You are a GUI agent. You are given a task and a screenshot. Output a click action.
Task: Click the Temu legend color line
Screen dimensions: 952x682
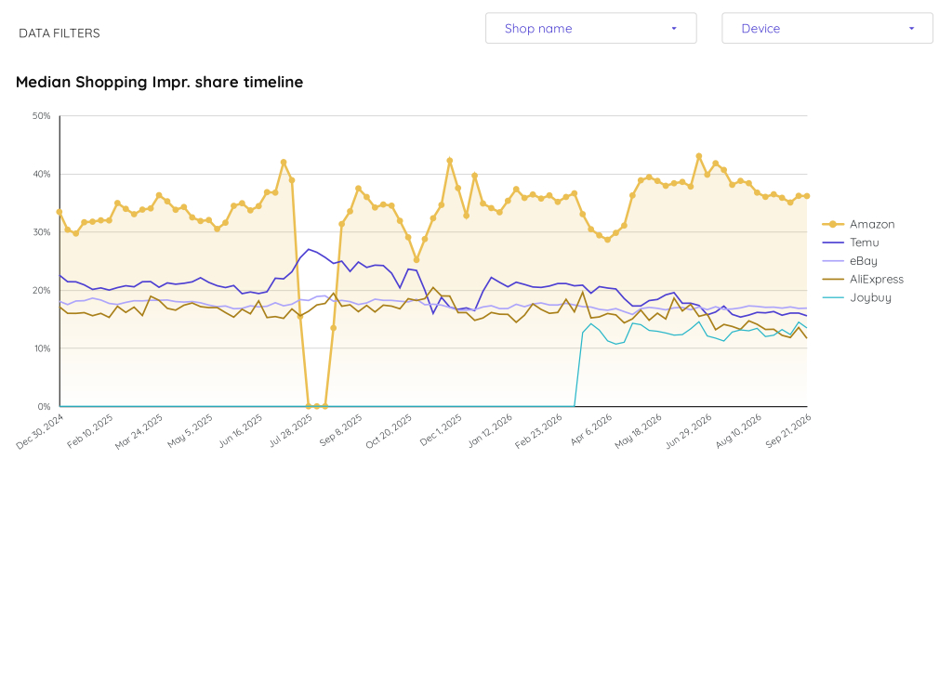pos(833,243)
